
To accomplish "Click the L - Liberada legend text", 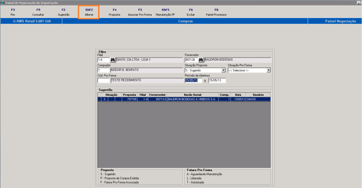I will coord(194,178).
